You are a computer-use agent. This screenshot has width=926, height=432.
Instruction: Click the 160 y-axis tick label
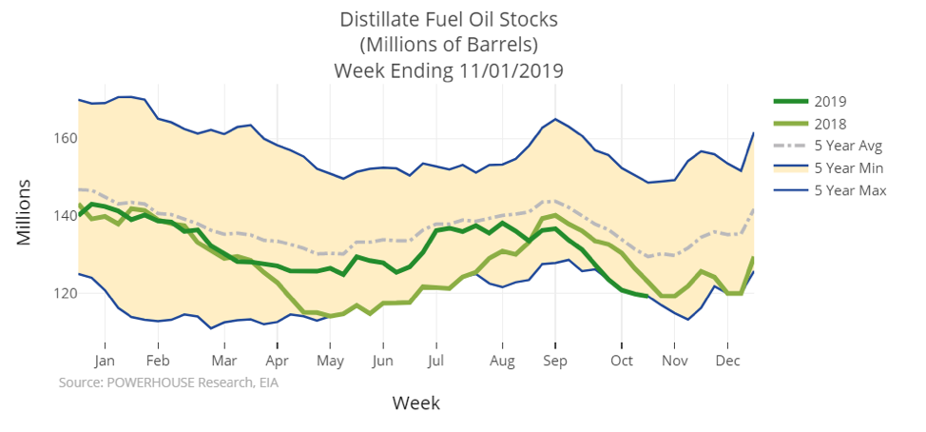[65, 139]
